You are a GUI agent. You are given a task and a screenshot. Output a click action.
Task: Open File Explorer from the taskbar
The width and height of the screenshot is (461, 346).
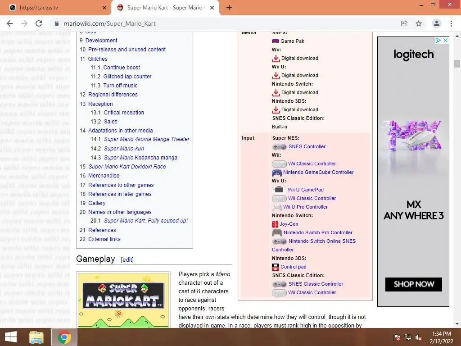[36, 337]
